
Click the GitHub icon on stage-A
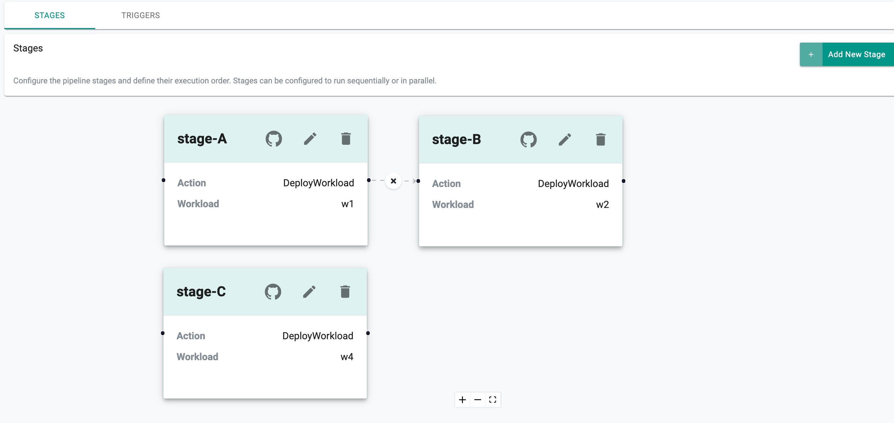(274, 139)
